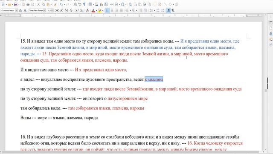The image size is (273, 154).
Task: Toggle bold Ж formatting
Action: [x=57, y=10]
